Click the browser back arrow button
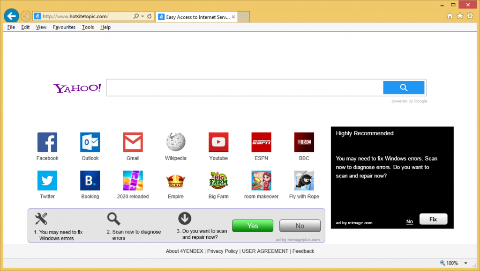Screen dimensions: 480x271 click(11, 16)
